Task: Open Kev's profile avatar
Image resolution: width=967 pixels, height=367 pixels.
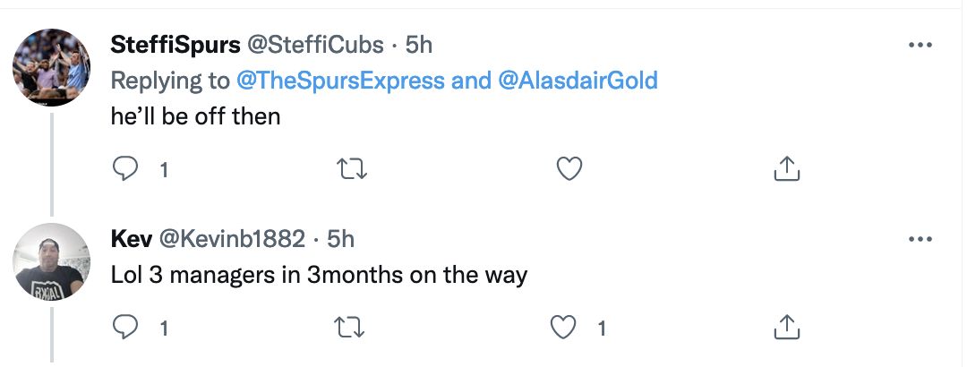Action: pyautogui.click(x=51, y=261)
